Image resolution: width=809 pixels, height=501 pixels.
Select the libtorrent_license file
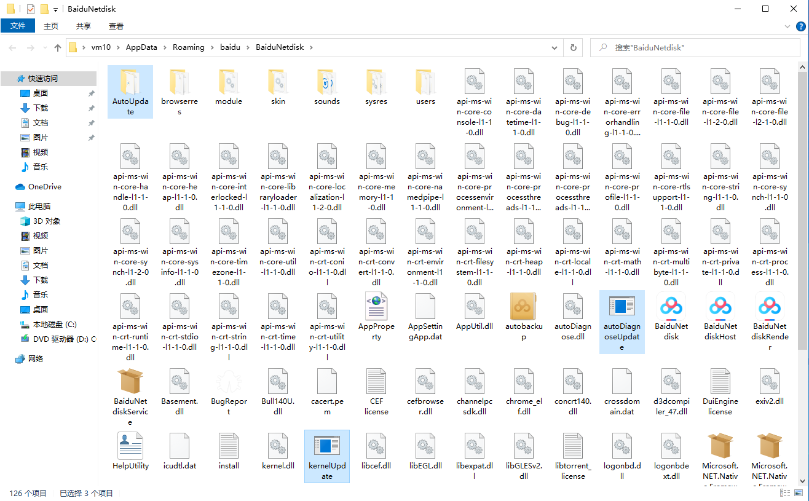tap(573, 456)
